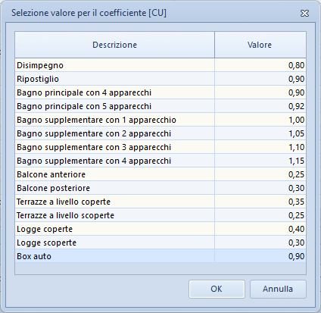Confirm selection with OK button

click(x=217, y=289)
